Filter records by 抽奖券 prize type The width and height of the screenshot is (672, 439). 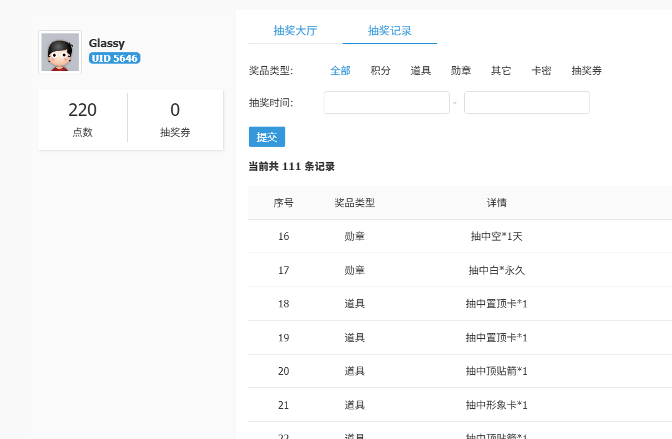coord(586,71)
